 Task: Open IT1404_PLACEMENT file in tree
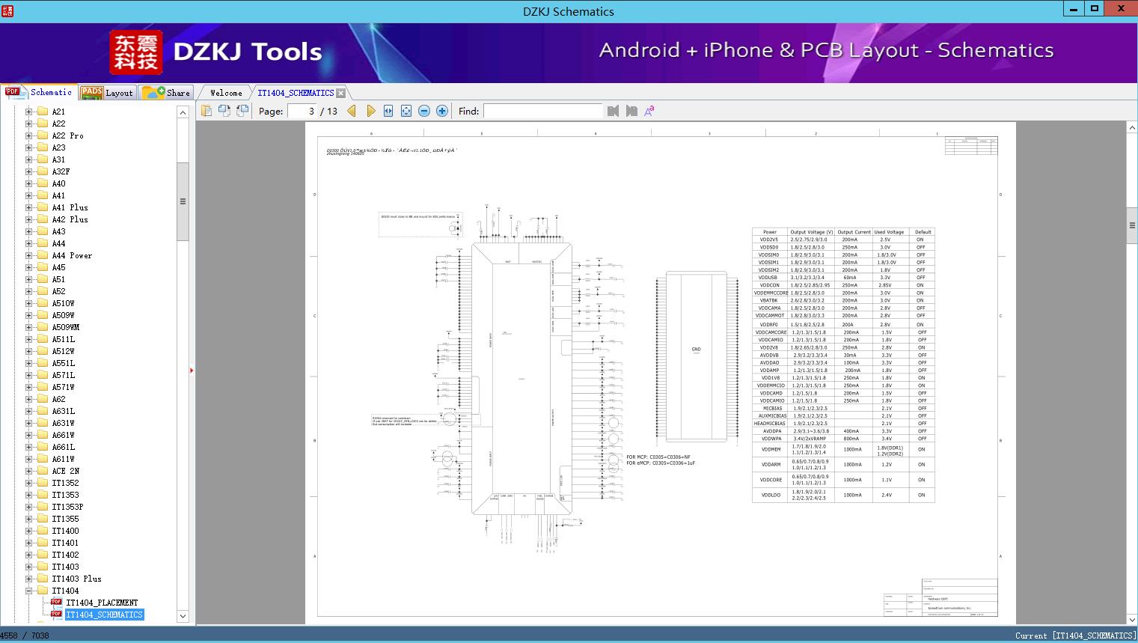102,603
